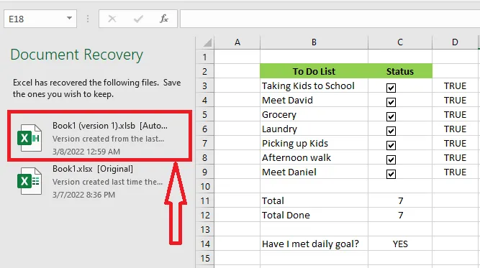Select column A header
Viewport: 480px width, 268px height.
tap(237, 42)
